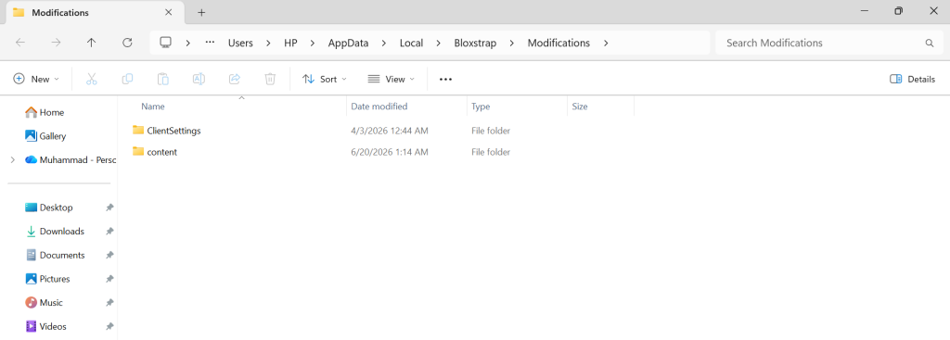Select the content folder
950x340 pixels.
(x=161, y=153)
